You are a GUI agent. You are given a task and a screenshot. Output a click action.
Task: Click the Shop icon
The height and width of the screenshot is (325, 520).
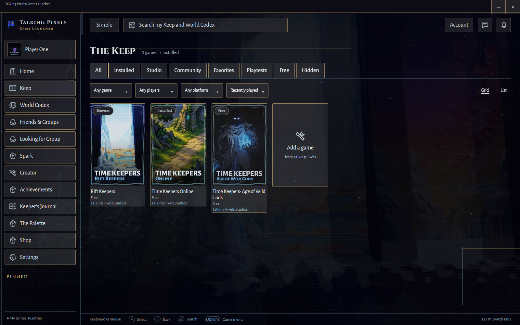point(13,240)
